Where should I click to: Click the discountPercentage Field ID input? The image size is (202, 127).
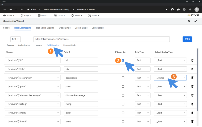point(81,95)
